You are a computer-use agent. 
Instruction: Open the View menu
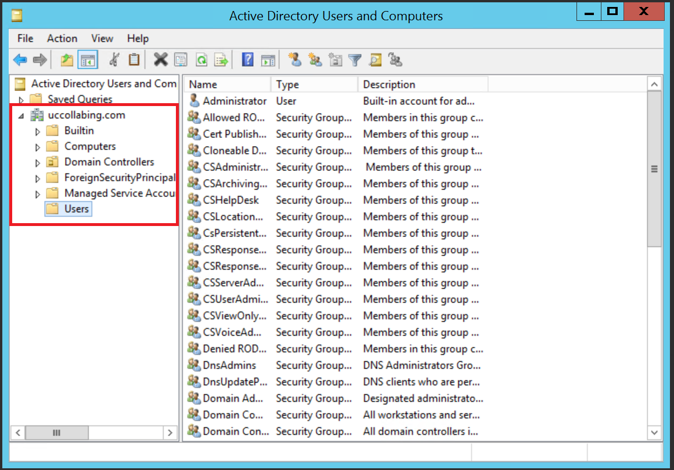(102, 39)
